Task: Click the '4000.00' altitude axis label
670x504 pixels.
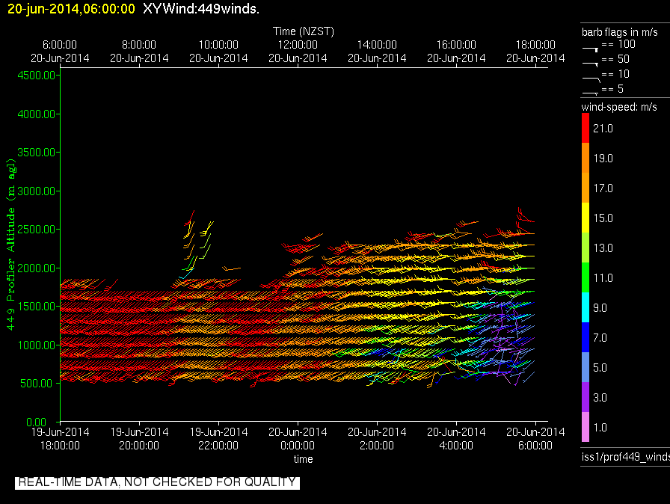Action: (37, 114)
